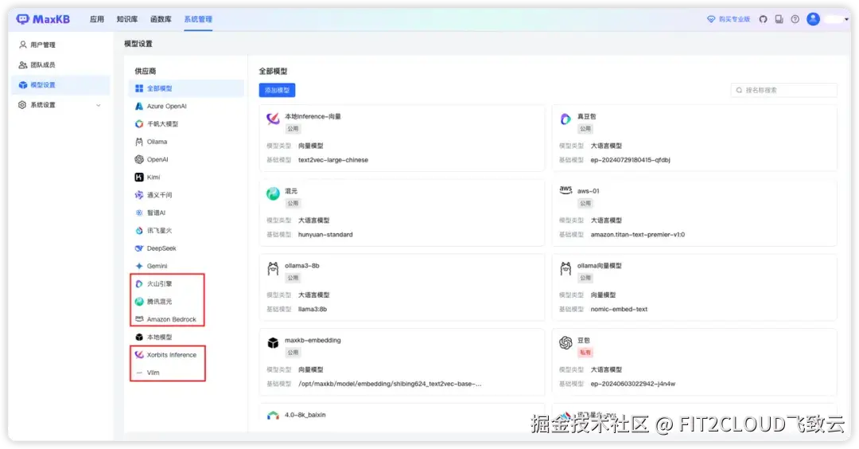This screenshot has height=449, width=859.
Task: Click the 混元 card icon
Action: point(273,193)
